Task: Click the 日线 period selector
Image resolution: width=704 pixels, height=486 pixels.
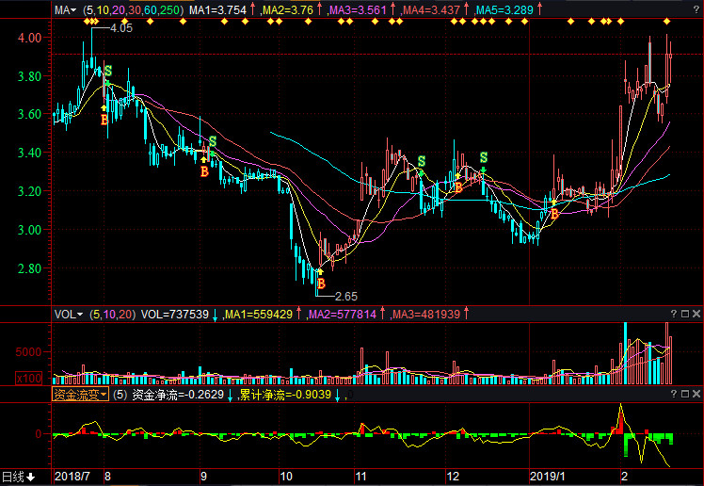Action: pyautogui.click(x=17, y=476)
